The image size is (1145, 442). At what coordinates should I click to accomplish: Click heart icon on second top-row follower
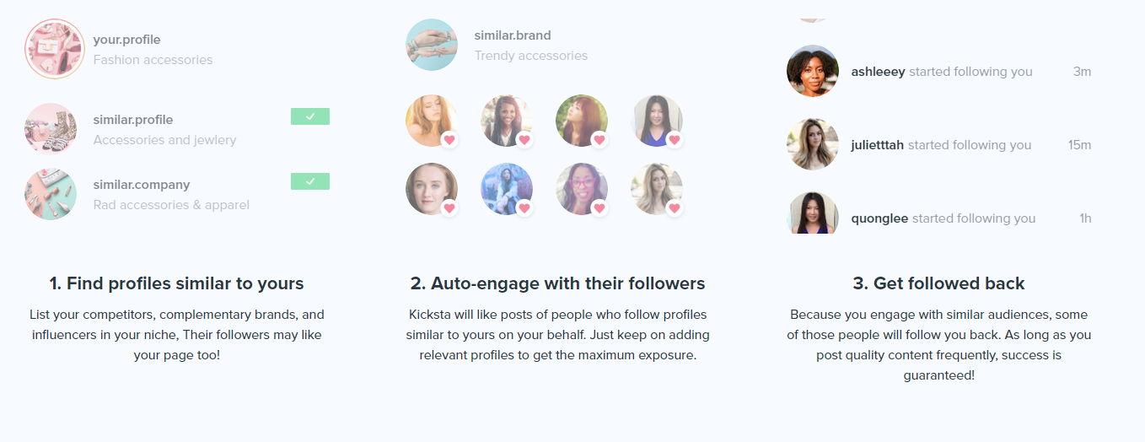pyautogui.click(x=524, y=139)
